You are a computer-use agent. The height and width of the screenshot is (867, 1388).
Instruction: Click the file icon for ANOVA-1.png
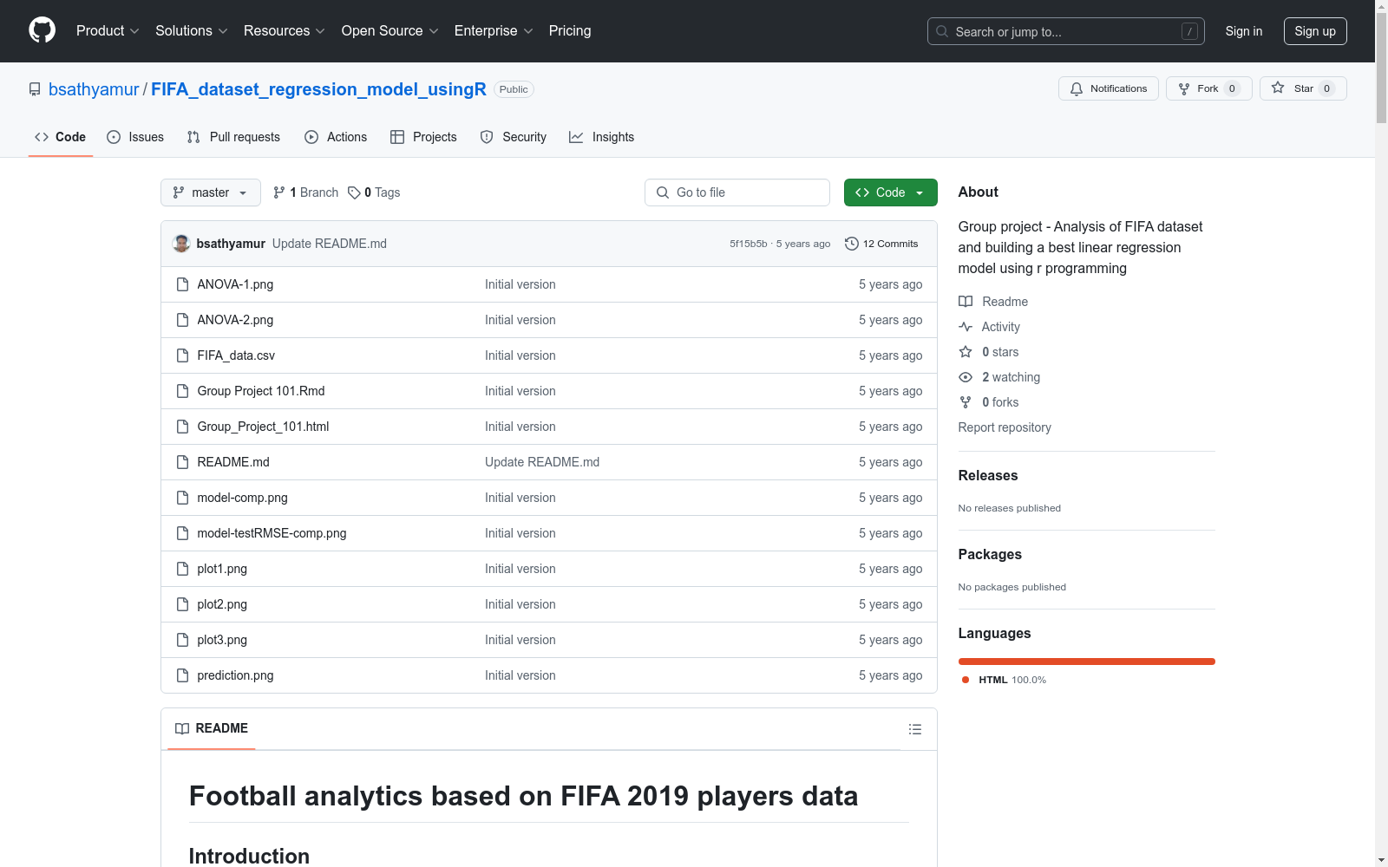182,284
